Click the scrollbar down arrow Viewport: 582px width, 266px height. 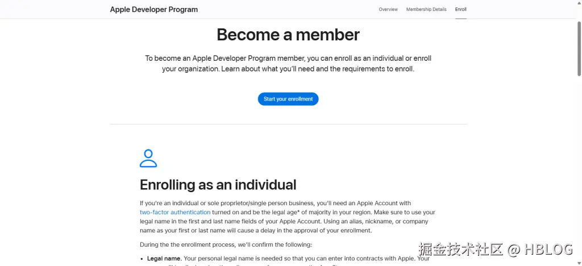pyautogui.click(x=579, y=262)
